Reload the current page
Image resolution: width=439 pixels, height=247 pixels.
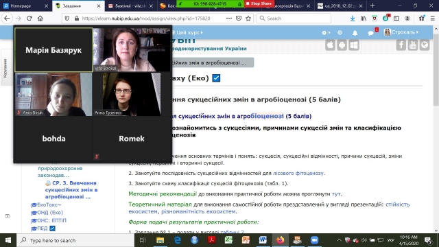pos(29,19)
